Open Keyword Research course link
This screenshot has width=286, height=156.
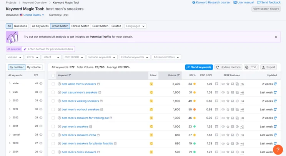(x=211, y=2)
